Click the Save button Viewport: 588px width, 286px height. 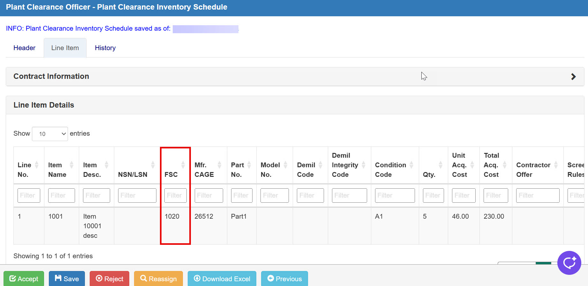67,279
